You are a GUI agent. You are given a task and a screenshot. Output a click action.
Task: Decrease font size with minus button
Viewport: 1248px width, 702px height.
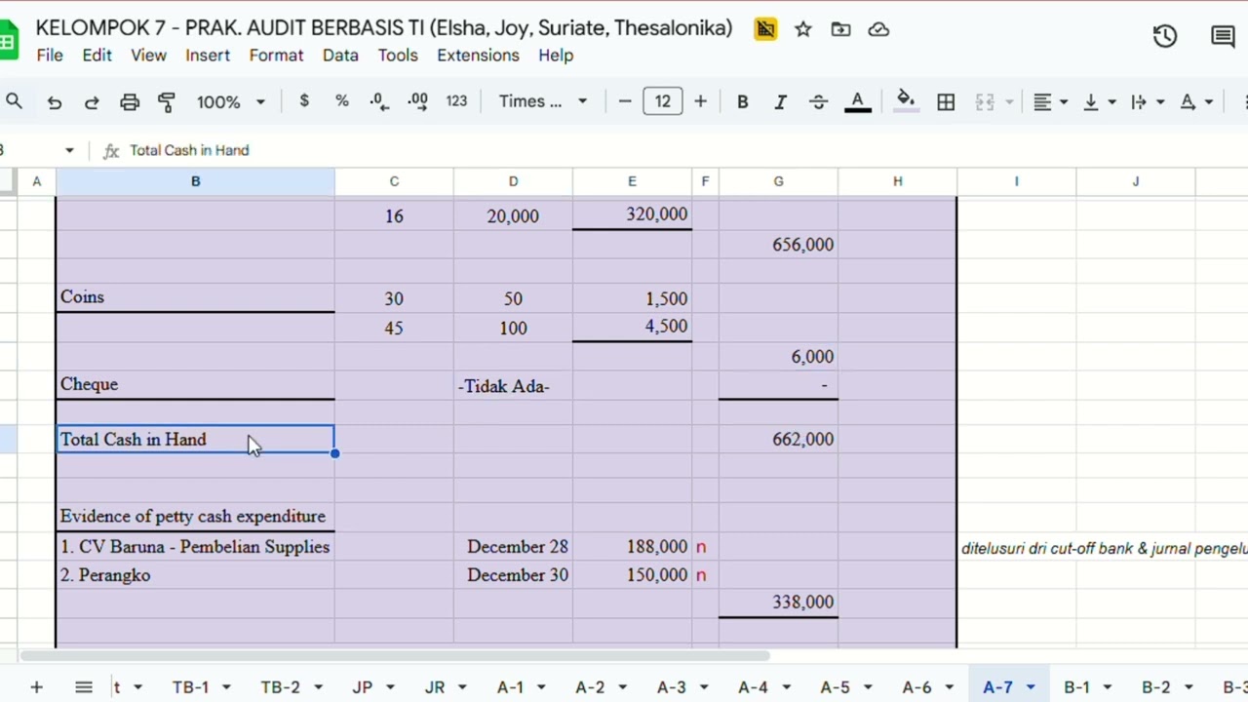625,101
